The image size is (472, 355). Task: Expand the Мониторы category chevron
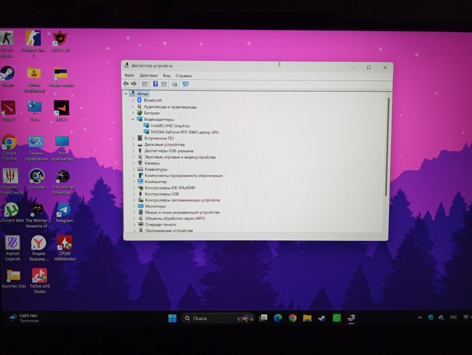134,206
